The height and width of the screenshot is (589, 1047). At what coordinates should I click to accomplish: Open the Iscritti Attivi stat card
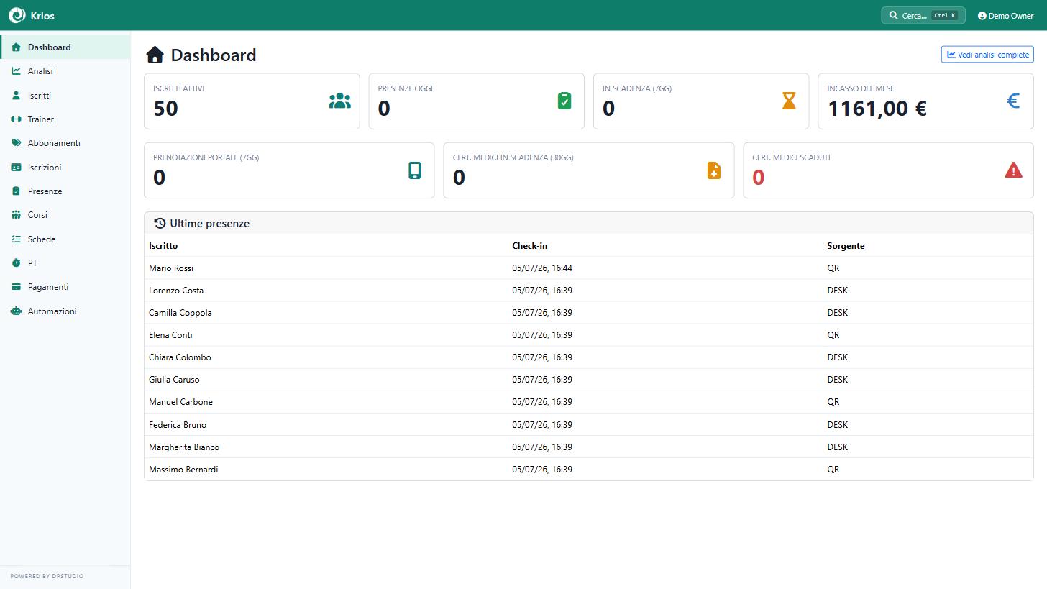point(252,101)
